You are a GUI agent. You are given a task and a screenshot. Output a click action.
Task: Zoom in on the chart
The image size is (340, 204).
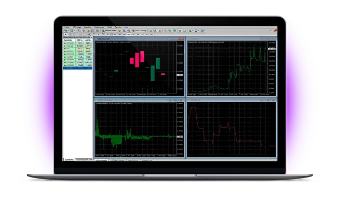[165, 31]
